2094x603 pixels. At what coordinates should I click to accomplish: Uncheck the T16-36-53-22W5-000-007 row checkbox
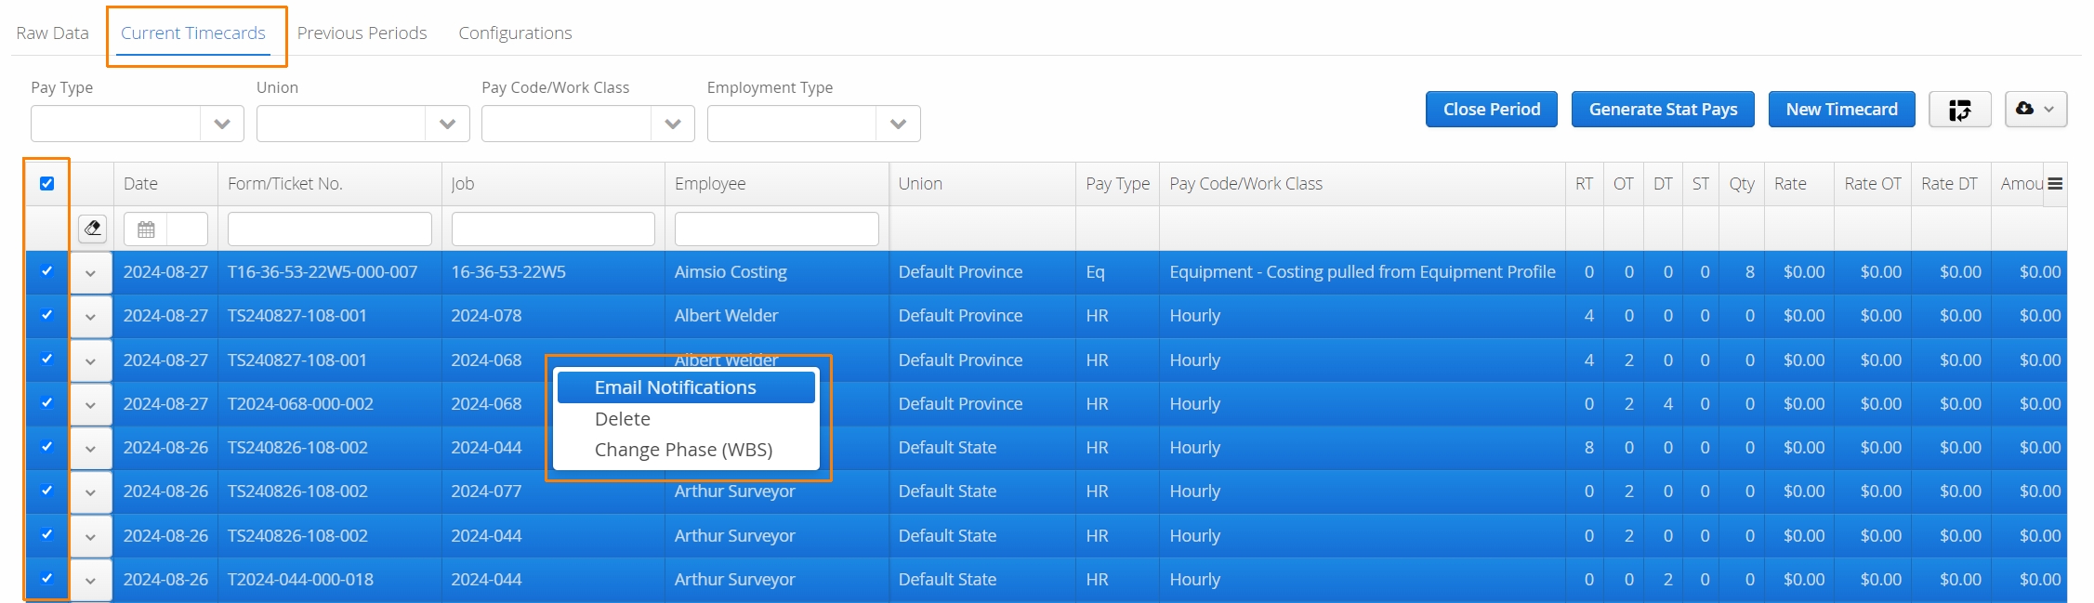[46, 271]
